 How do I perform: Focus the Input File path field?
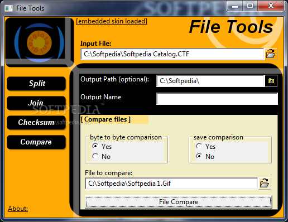[172, 54]
